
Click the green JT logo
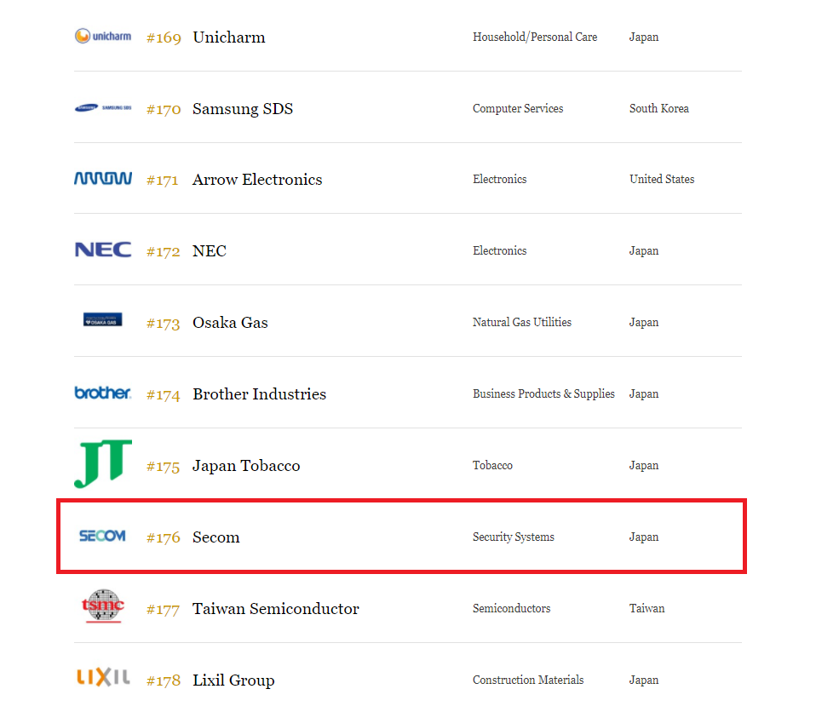(102, 462)
